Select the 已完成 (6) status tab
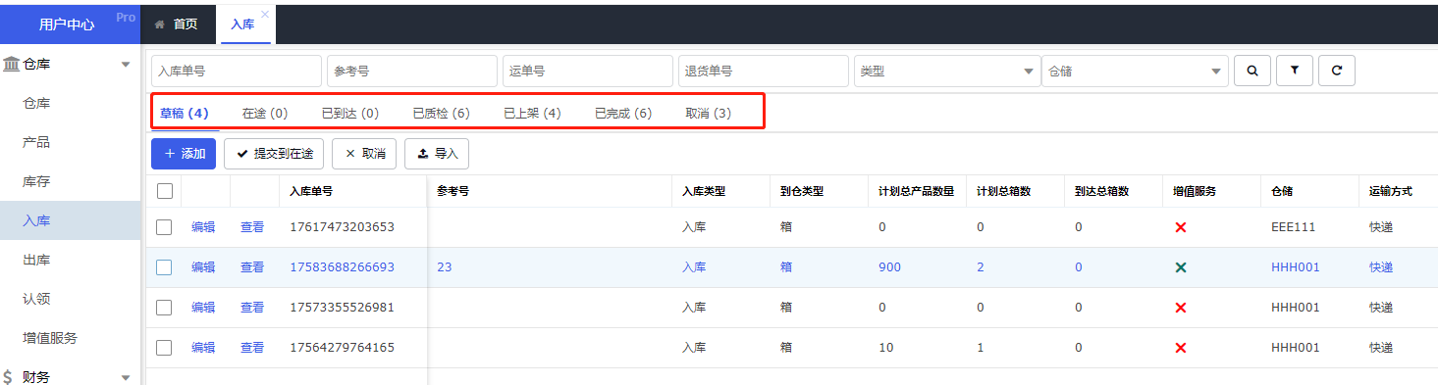Image resolution: width=1438 pixels, height=385 pixels. (623, 114)
